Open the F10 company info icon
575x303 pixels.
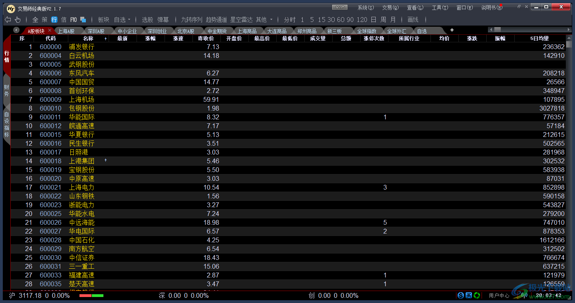pos(73,20)
